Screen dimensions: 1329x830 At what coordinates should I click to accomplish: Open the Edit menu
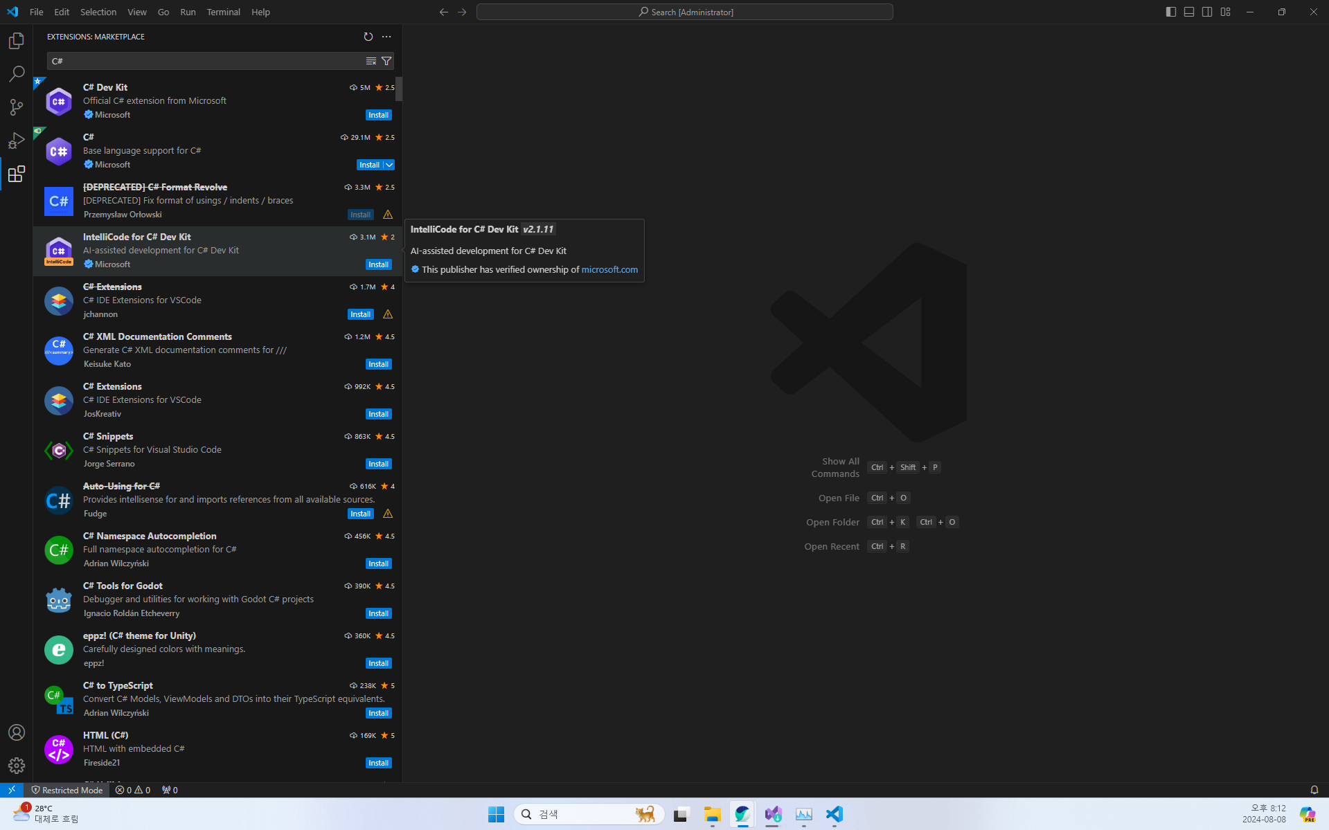tap(62, 12)
